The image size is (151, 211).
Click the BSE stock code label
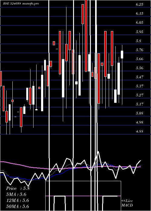point(12,4)
